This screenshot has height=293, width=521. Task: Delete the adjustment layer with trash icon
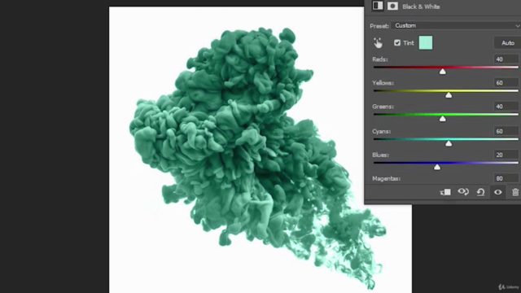click(x=515, y=192)
